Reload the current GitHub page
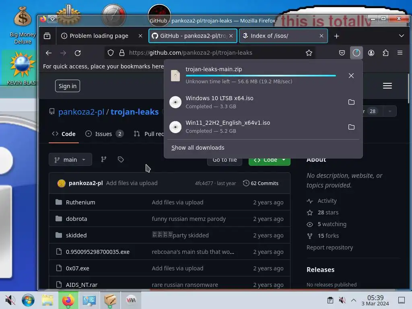412x309 pixels. point(78,53)
